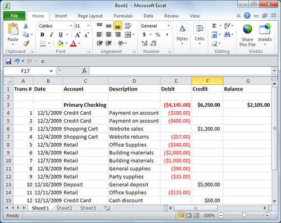This screenshot has height=223, width=281.
Task: Click the Fill down icon
Action: point(214,35)
